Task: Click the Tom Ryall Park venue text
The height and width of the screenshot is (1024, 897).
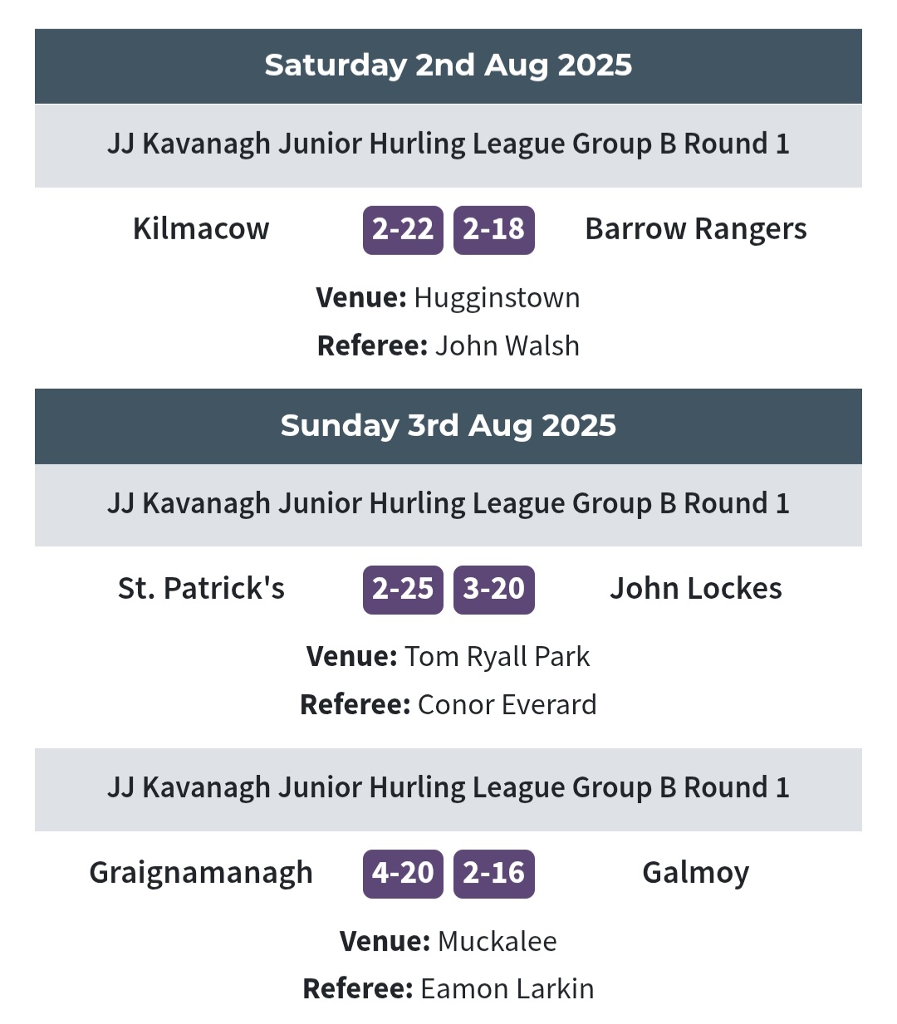Action: pyautogui.click(x=497, y=657)
